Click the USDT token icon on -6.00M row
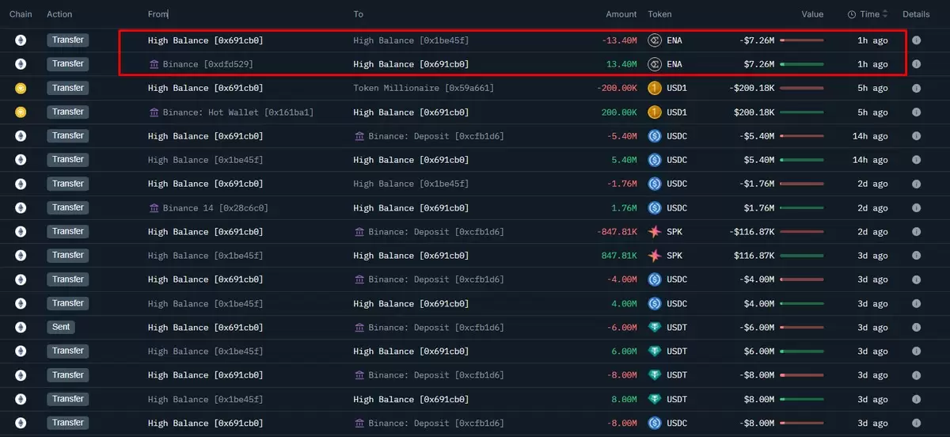Screen dimensions: 950x437 tap(655, 327)
